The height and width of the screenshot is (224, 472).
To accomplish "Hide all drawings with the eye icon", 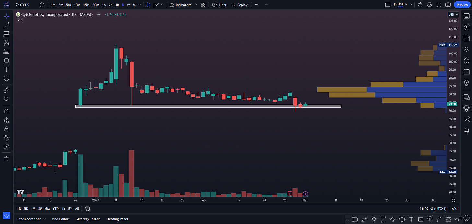I will 6,137.
